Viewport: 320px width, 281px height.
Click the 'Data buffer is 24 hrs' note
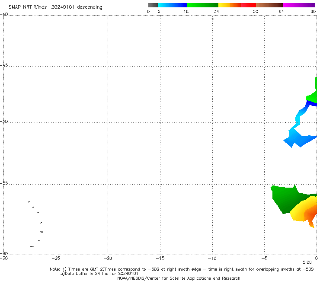(x=99, y=274)
